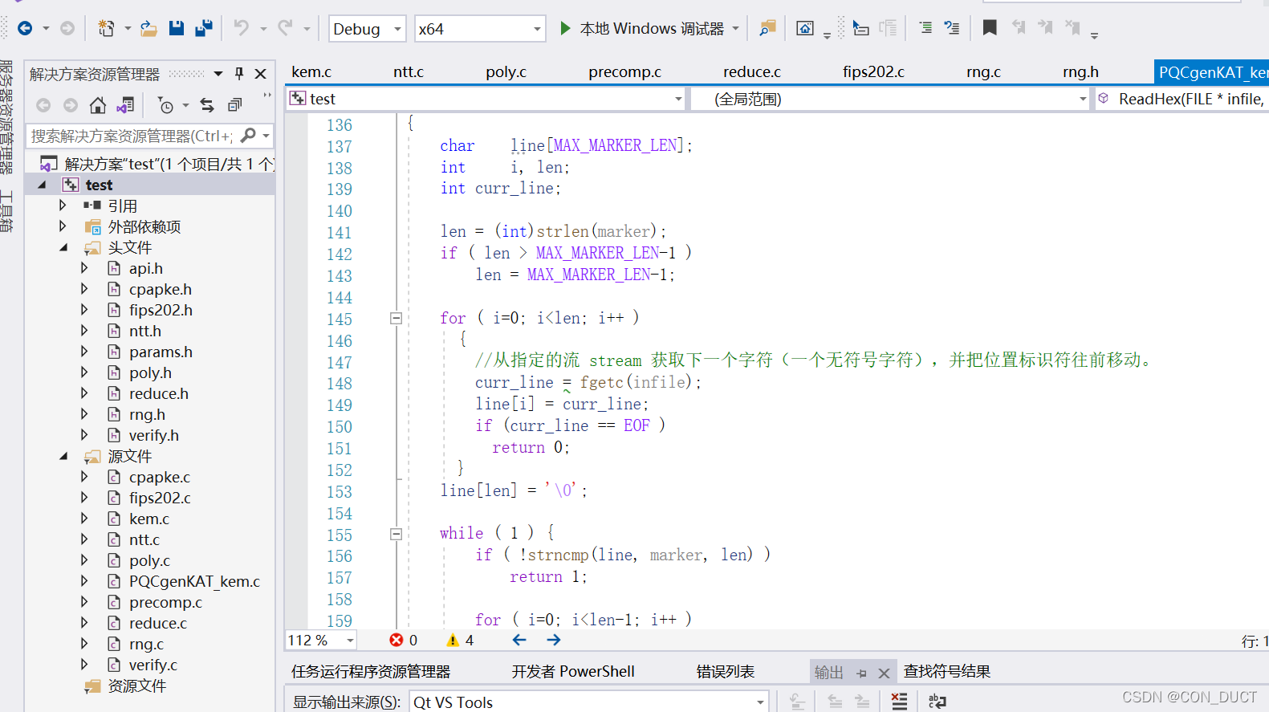Open the 错误列表 tab

726,672
